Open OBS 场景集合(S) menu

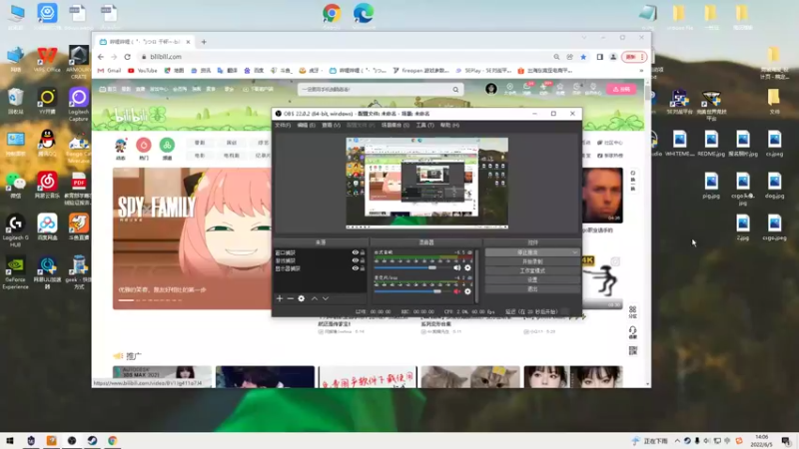(396, 126)
